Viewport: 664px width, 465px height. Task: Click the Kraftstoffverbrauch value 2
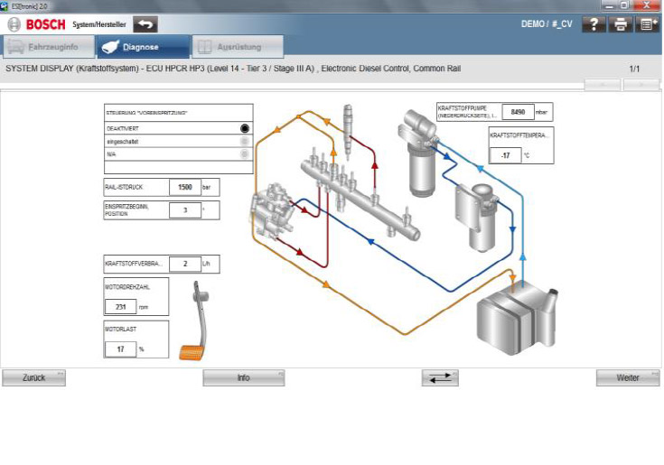click(x=185, y=264)
